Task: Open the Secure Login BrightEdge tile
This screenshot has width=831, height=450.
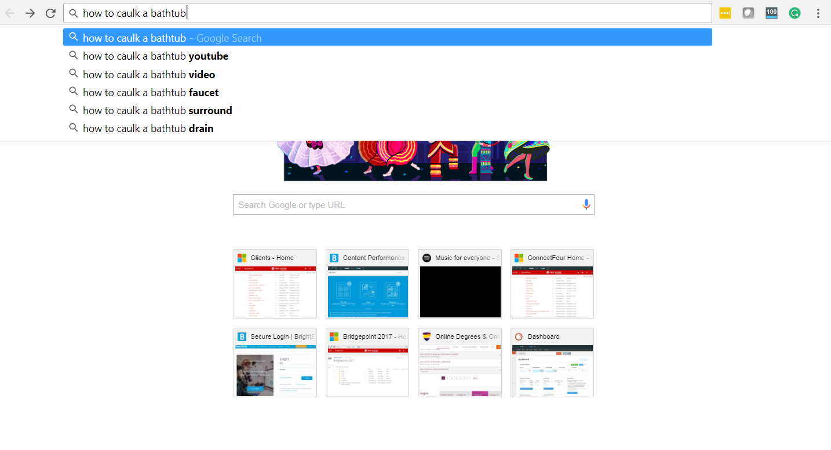Action: click(275, 363)
